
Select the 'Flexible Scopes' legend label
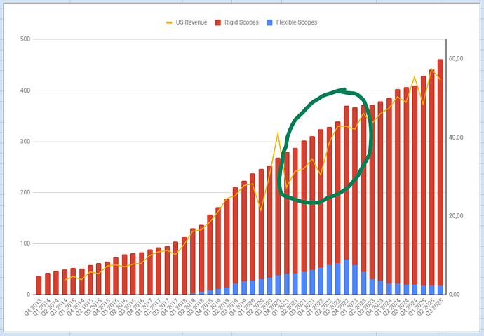point(298,22)
